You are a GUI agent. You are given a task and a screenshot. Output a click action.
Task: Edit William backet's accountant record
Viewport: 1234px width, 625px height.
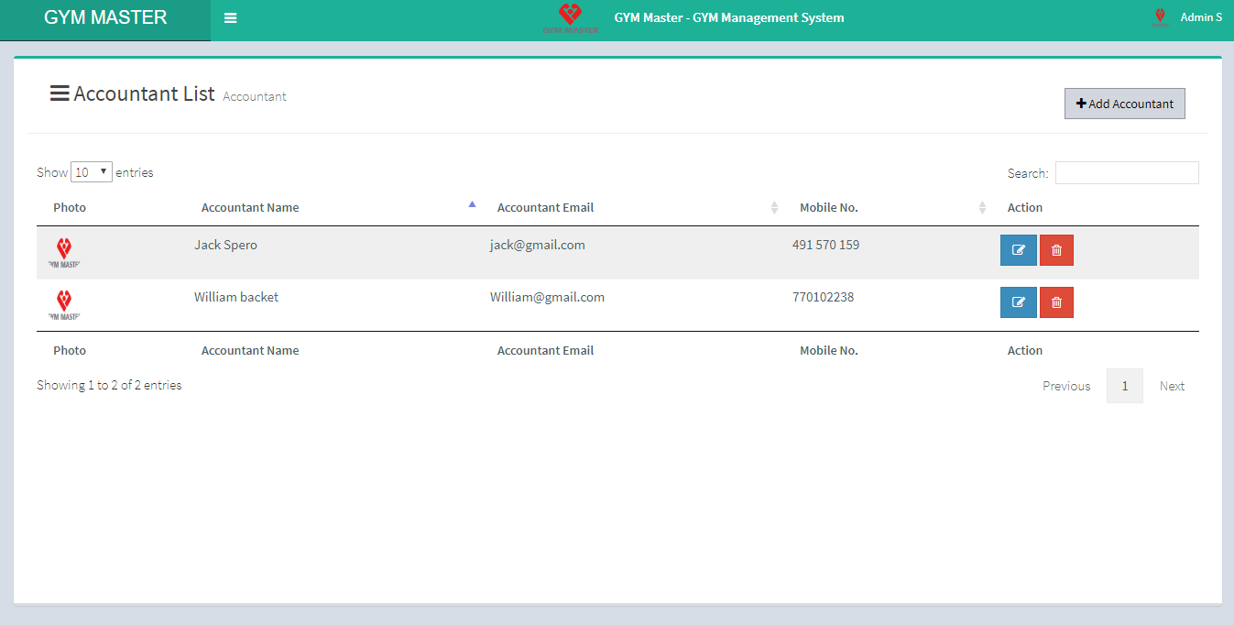pos(1018,302)
